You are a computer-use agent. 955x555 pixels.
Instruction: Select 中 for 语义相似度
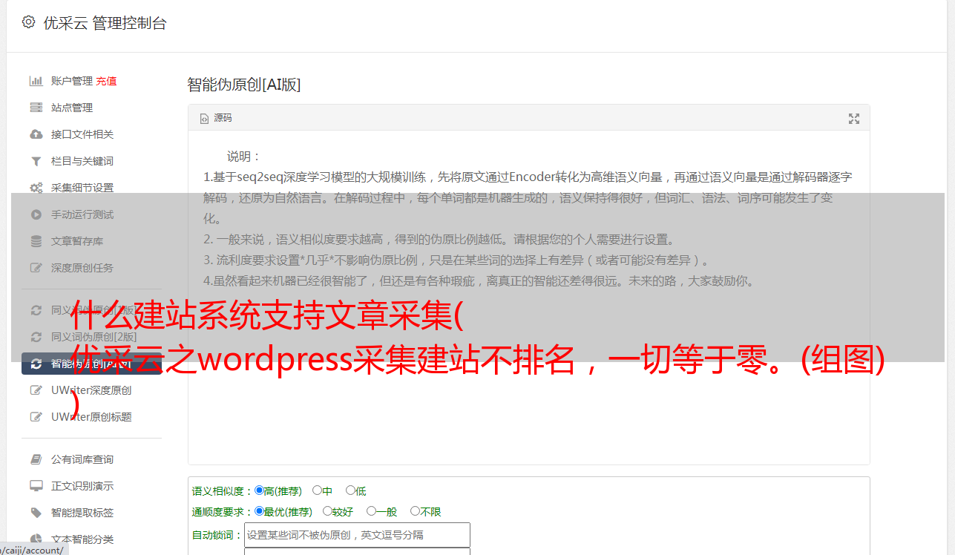coord(317,490)
